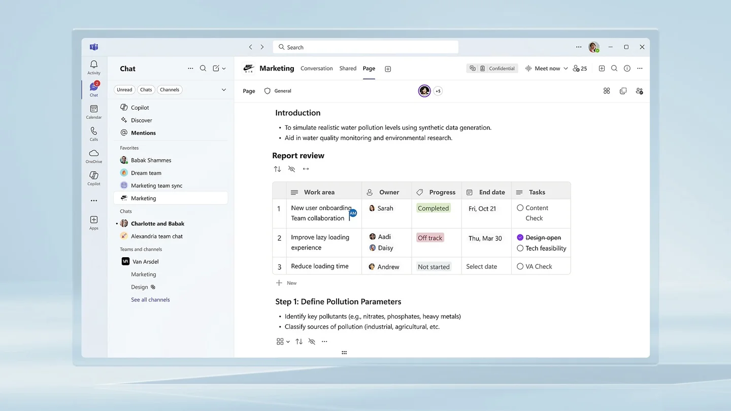Open the user profile picture menu
The height and width of the screenshot is (411, 731).
click(593, 47)
